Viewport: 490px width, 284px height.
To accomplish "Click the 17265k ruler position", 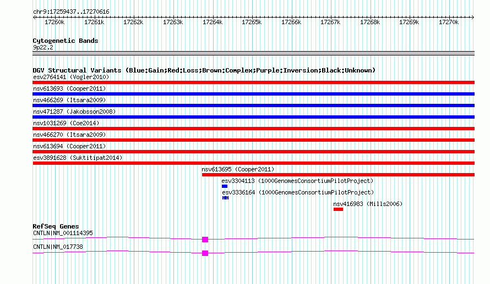I will point(252,22).
